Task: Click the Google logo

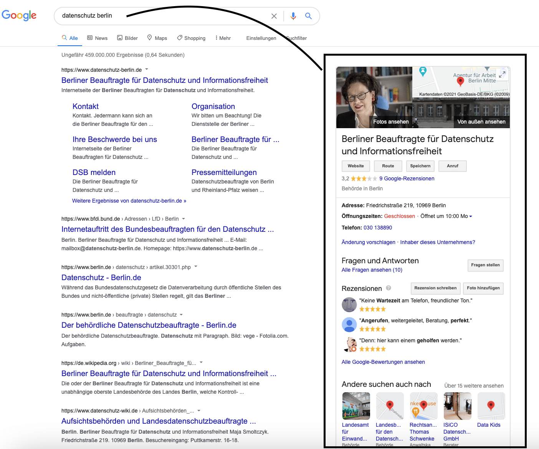Action: tap(19, 15)
